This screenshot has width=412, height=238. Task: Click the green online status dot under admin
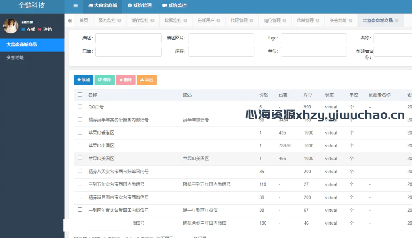[23, 29]
